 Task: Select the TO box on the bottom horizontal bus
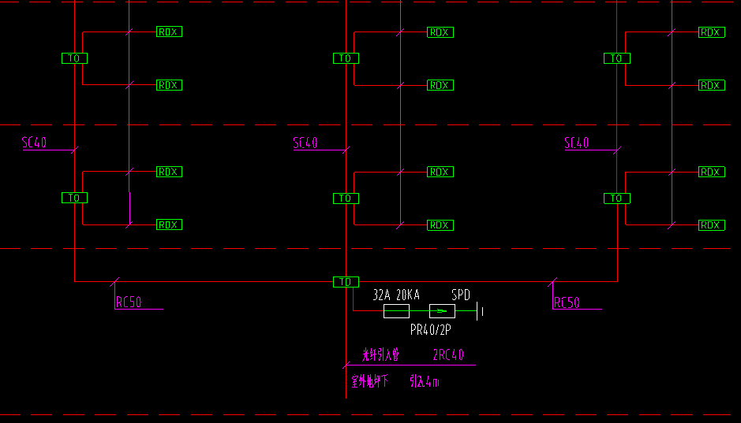point(346,282)
